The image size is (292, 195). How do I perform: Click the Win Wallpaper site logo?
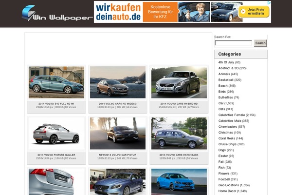pyautogui.click(x=57, y=13)
